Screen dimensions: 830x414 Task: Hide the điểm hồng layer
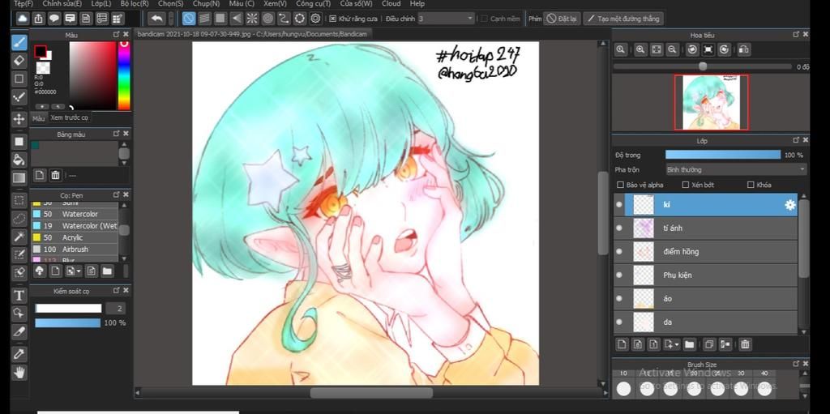pos(619,251)
